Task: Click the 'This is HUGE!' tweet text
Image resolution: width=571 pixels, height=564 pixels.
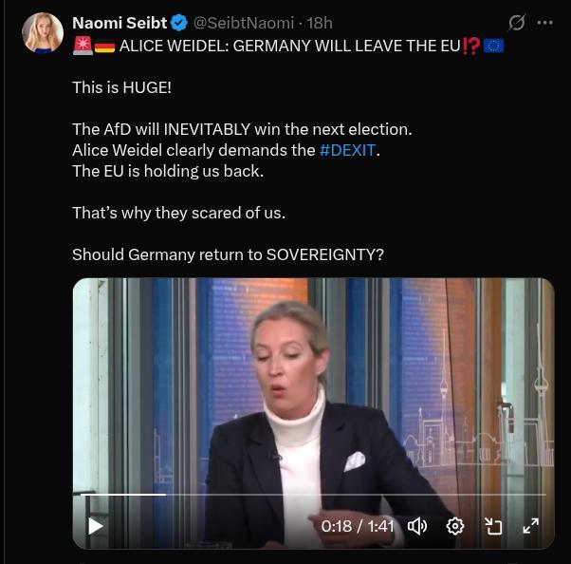Action: pos(121,87)
